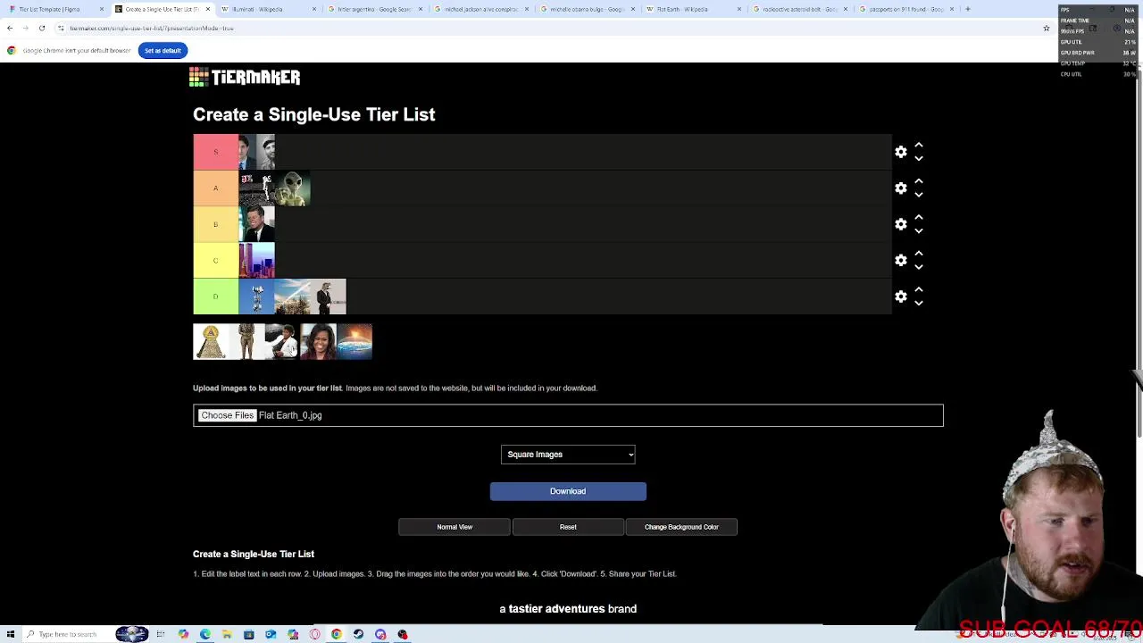Switch to Normal View

click(455, 527)
